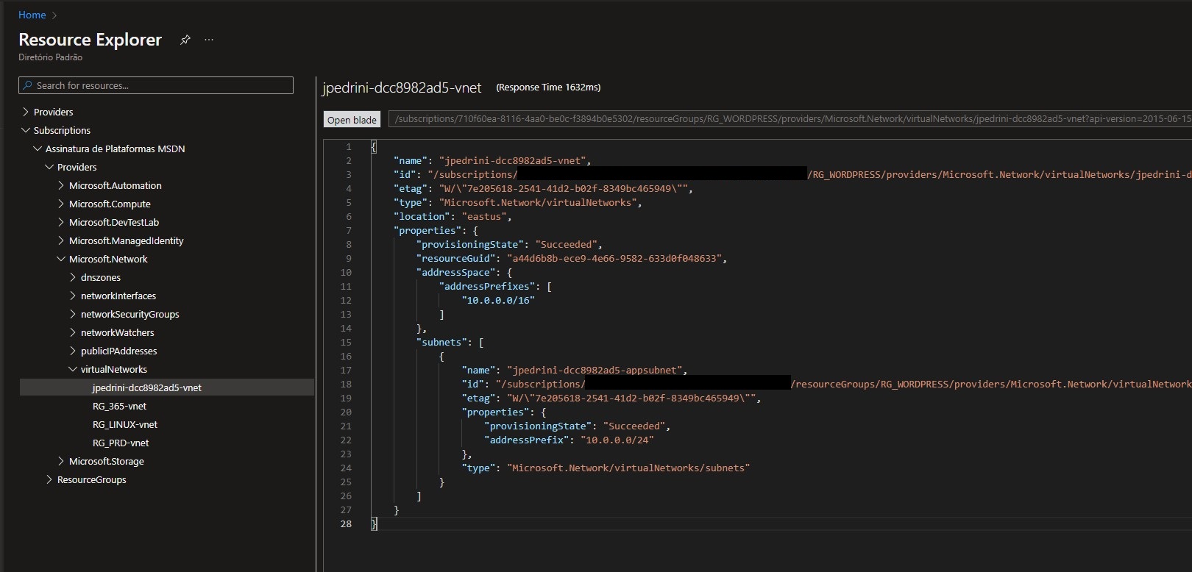Click line number 28 in editor gutter
Viewport: 1192px width, 572px height.
(x=346, y=523)
